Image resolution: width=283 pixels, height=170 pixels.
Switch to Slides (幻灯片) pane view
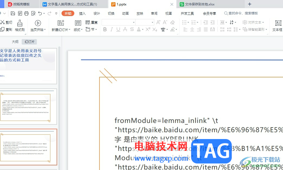(30, 42)
